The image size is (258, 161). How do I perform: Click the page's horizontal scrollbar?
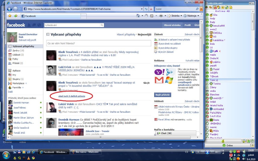(x=100, y=137)
